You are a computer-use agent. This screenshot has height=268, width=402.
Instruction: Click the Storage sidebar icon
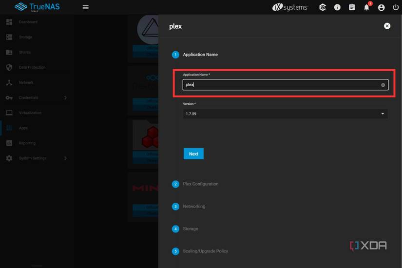[x=9, y=37]
